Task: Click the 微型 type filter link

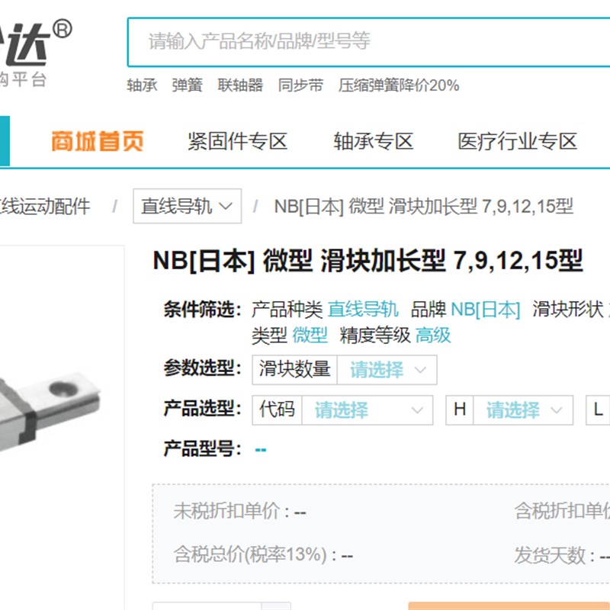Action: [x=310, y=335]
